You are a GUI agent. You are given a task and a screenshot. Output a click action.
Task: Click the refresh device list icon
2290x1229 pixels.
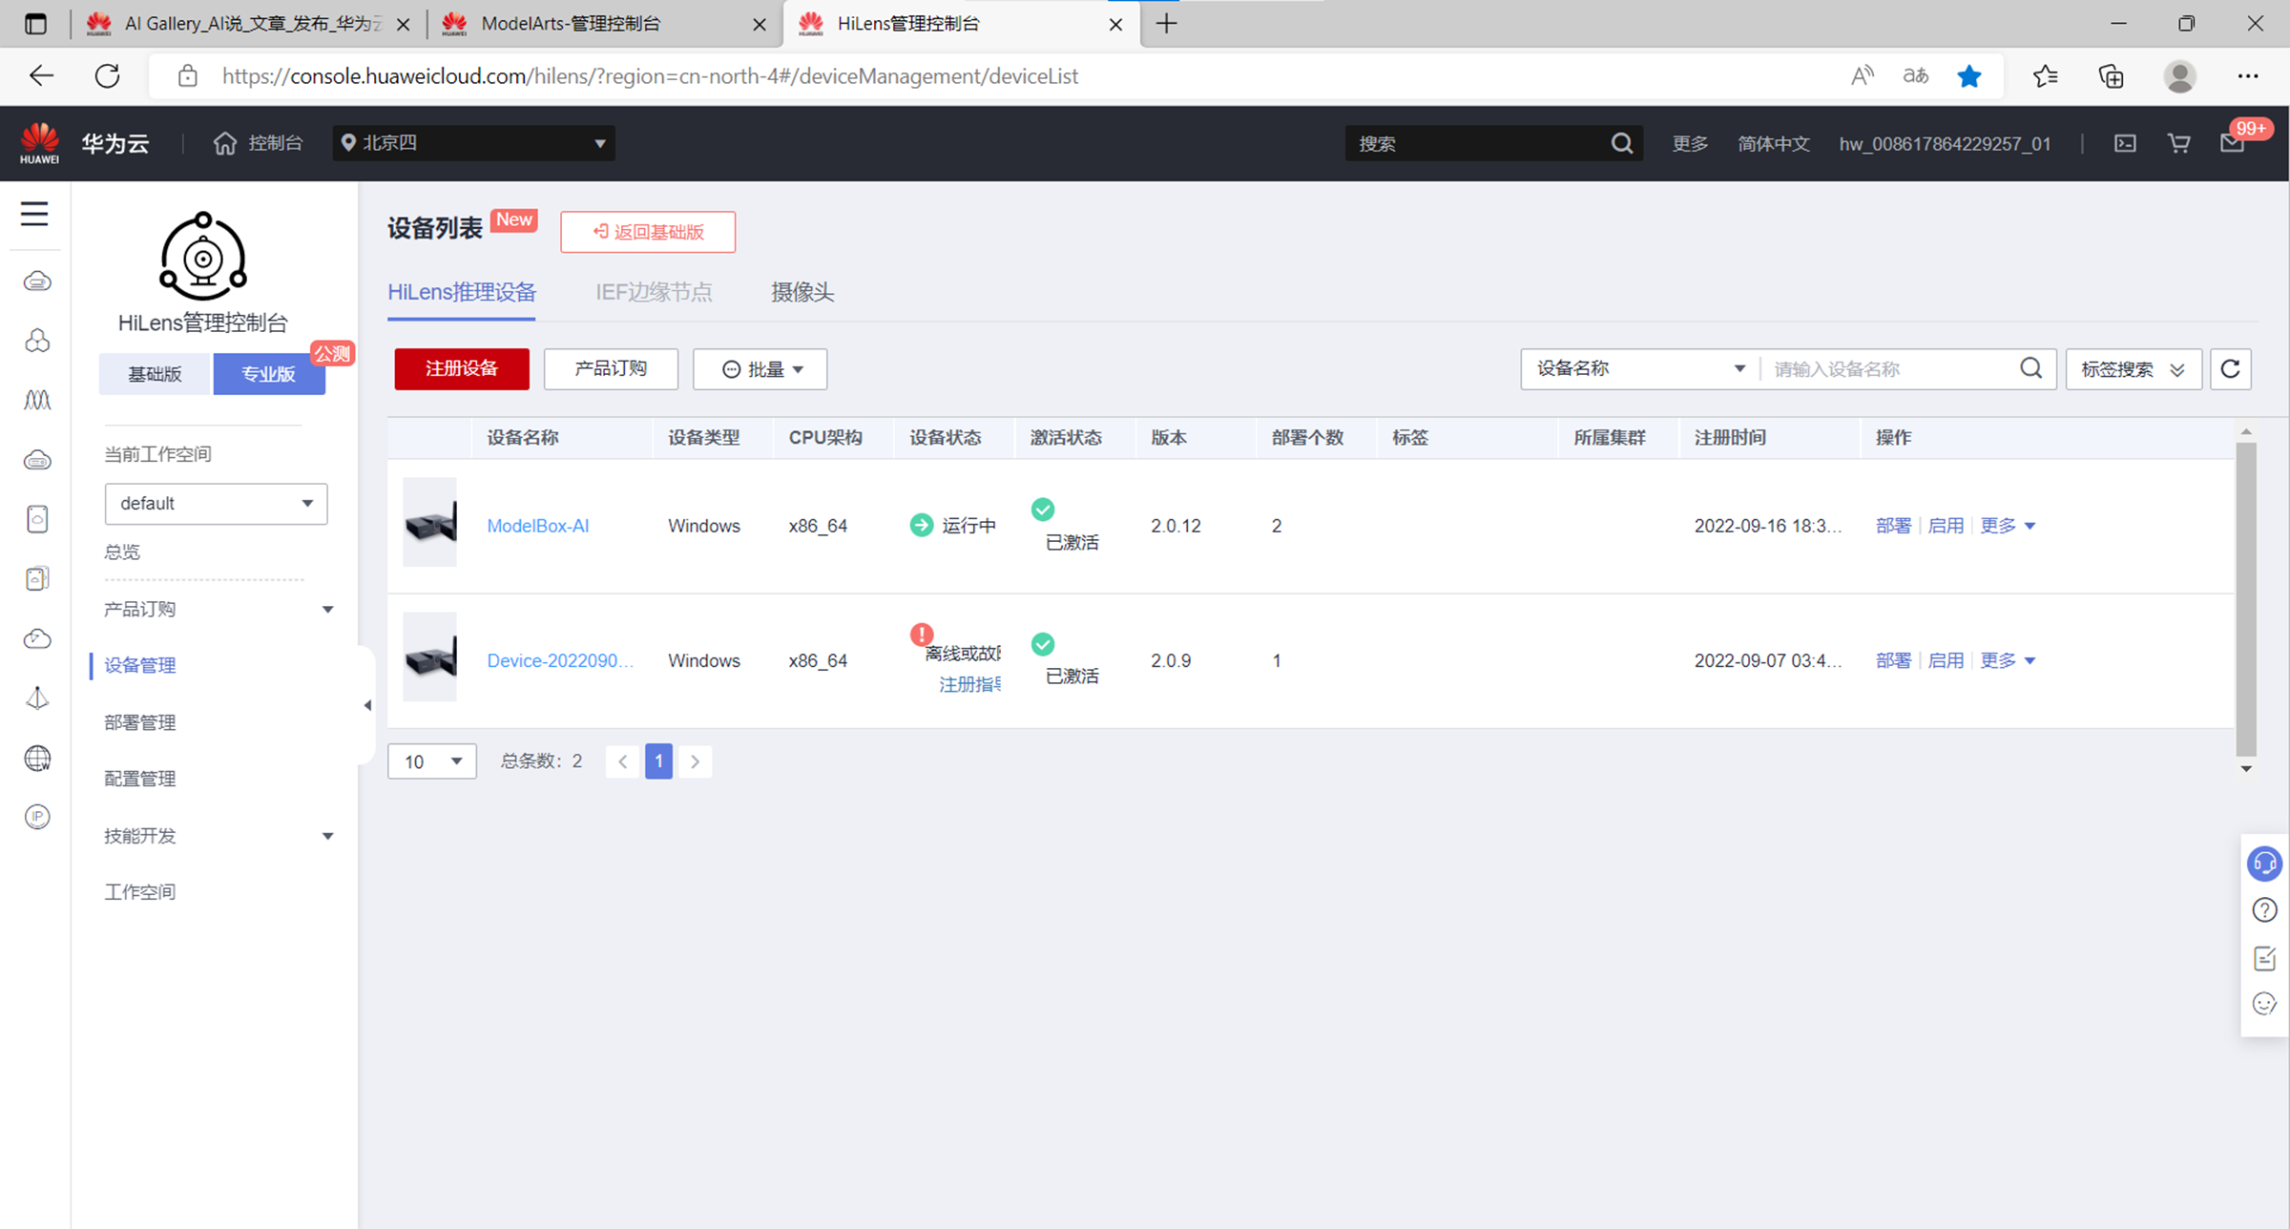[2230, 369]
